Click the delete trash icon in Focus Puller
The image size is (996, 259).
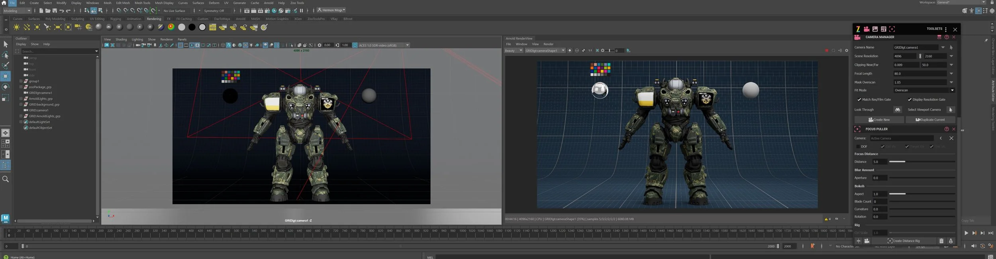coord(941,241)
